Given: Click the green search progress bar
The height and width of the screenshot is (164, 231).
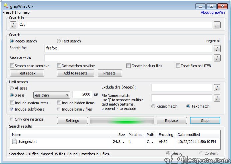Looking at the screenshot, I should pos(122,121).
